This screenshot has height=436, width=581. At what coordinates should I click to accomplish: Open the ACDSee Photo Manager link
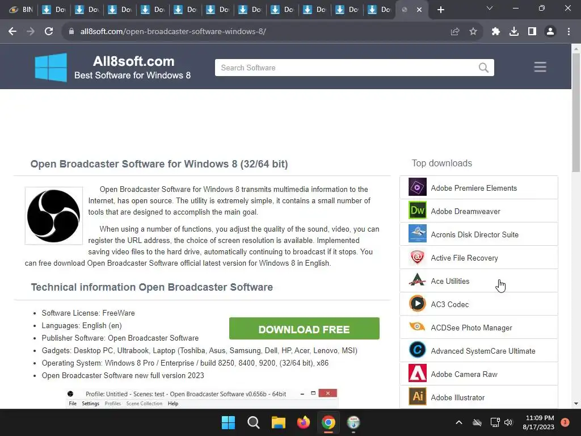pos(471,328)
